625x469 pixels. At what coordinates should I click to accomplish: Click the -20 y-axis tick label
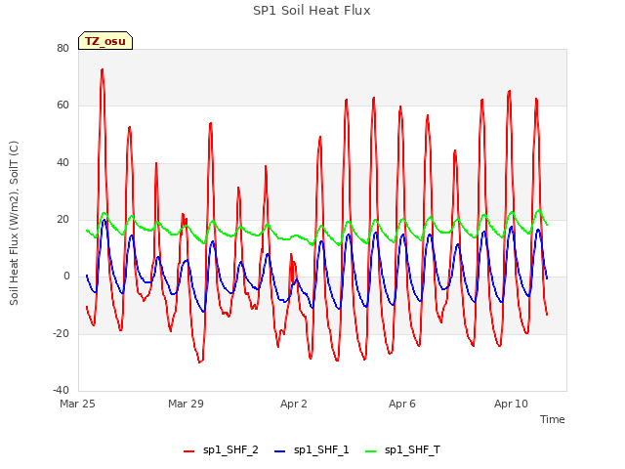point(61,333)
